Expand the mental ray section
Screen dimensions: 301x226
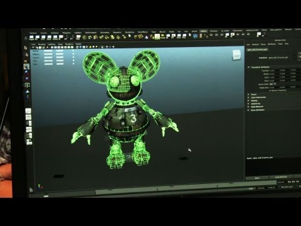click(248, 104)
